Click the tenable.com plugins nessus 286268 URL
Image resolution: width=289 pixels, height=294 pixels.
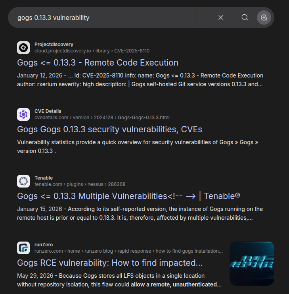coord(80,184)
